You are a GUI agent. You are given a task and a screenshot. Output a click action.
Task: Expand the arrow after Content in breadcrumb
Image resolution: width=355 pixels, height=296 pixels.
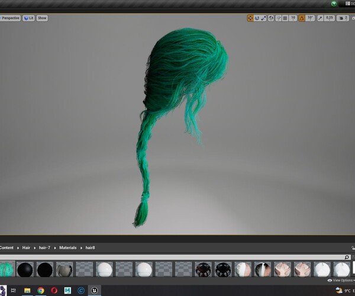(18, 248)
